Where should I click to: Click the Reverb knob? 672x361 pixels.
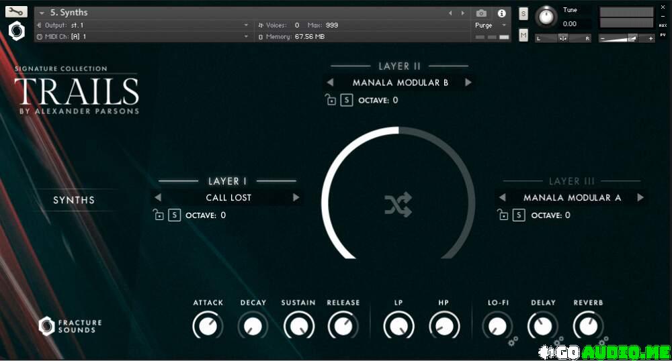(588, 326)
